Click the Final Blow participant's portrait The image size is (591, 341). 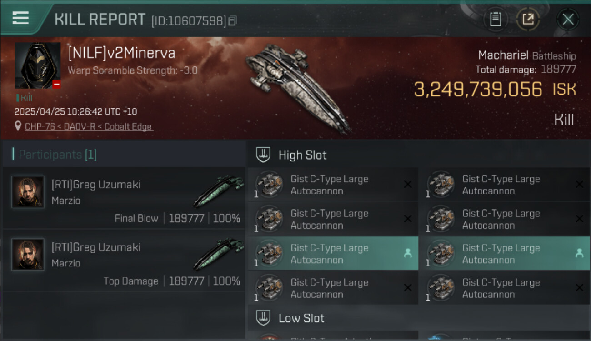pyautogui.click(x=28, y=192)
